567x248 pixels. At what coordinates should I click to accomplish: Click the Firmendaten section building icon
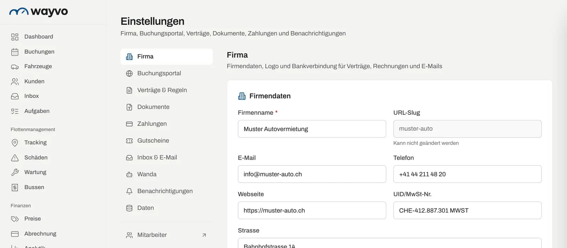[242, 96]
